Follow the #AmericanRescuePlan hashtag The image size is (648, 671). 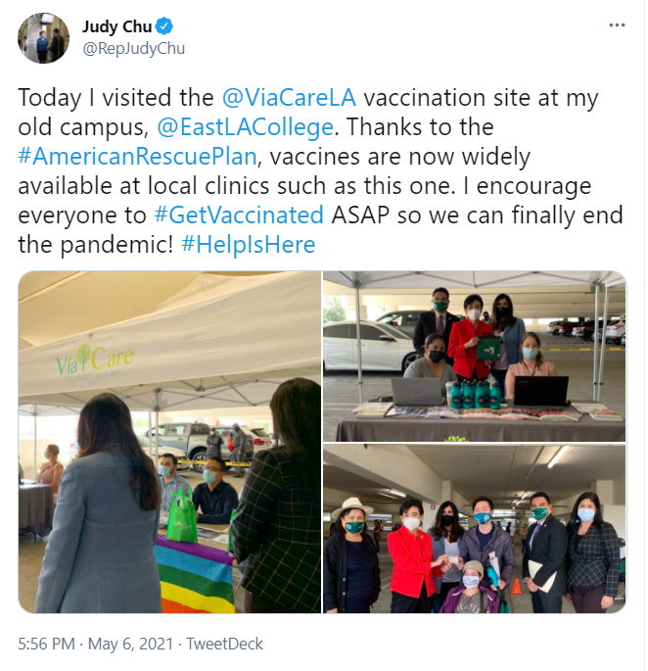137,156
